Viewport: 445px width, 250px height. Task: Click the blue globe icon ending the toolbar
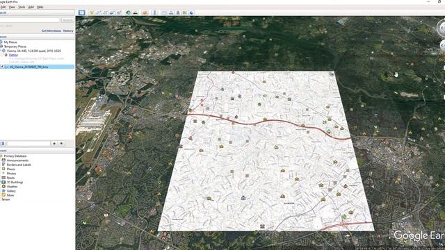pyautogui.click(x=192, y=12)
